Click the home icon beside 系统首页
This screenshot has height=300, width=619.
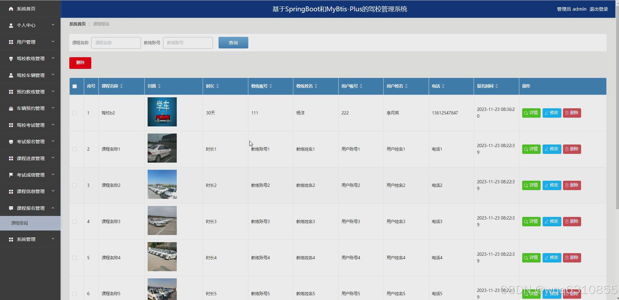pyautogui.click(x=11, y=9)
